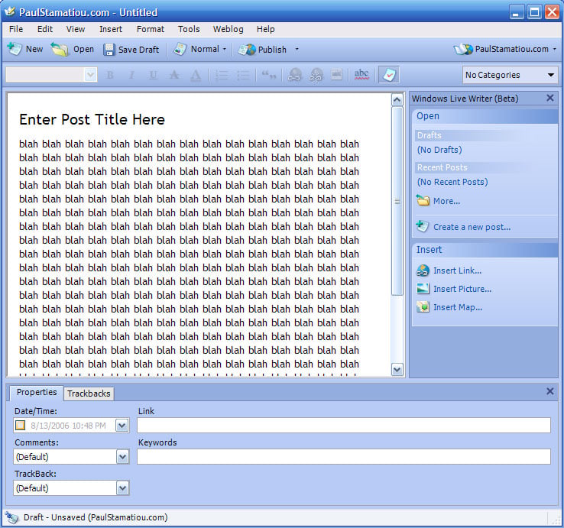Click the Remove Link toolbar icon
564x528 pixels.
pyautogui.click(x=316, y=75)
